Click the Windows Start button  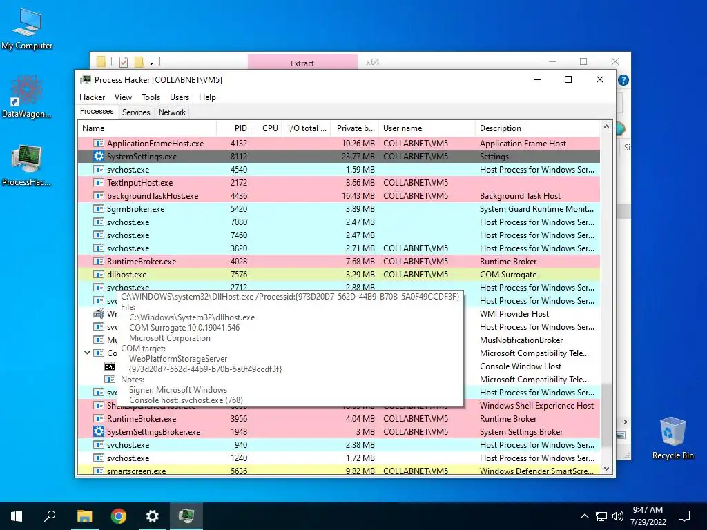[17, 516]
